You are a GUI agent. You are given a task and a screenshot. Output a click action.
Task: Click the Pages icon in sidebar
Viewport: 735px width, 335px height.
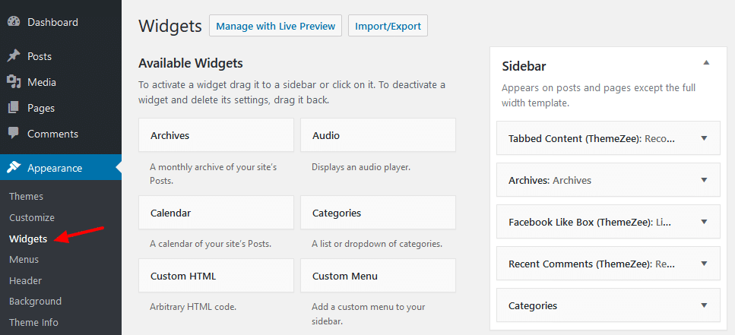(x=14, y=108)
